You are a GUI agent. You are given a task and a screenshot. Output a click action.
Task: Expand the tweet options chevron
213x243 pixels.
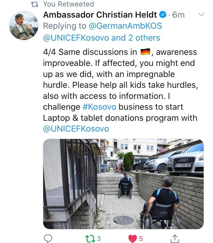[x=201, y=14]
